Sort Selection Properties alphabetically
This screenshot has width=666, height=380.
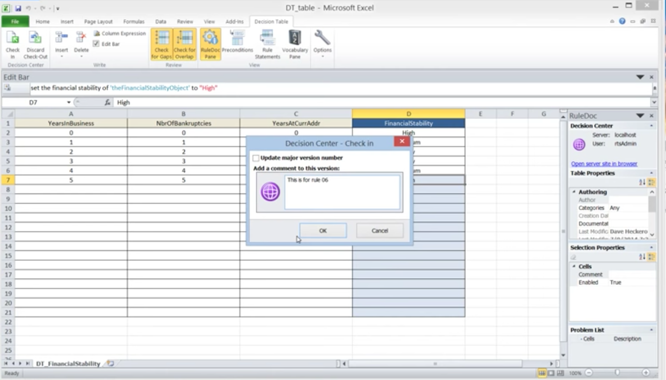pos(642,256)
